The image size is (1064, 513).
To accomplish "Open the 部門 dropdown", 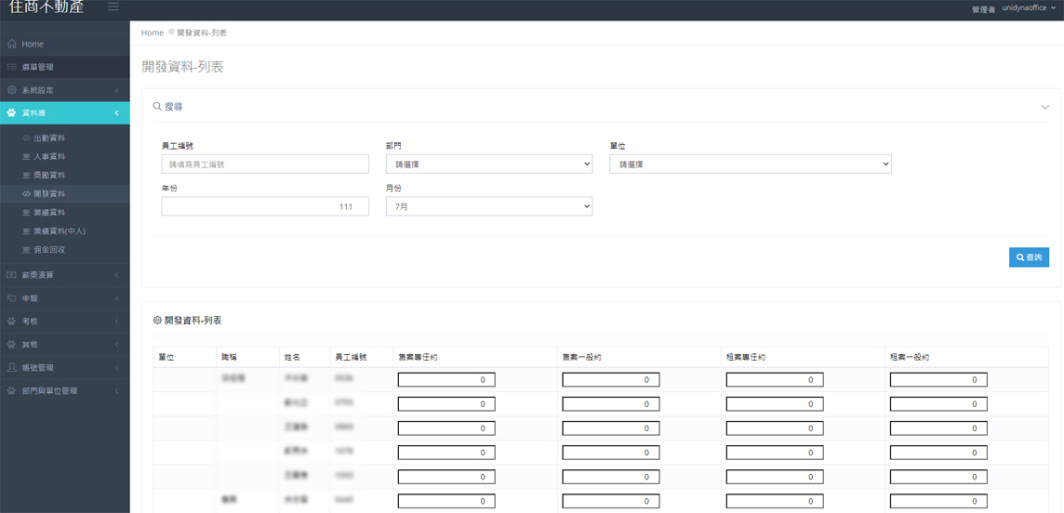I will pyautogui.click(x=488, y=164).
